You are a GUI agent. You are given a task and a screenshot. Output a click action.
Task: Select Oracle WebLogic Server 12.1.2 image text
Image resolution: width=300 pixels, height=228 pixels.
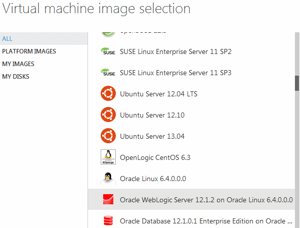click(206, 200)
